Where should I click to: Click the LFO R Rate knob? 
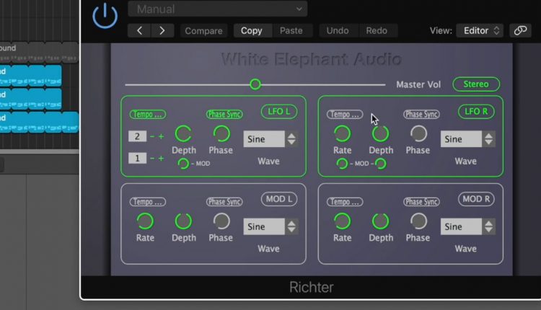(342, 134)
